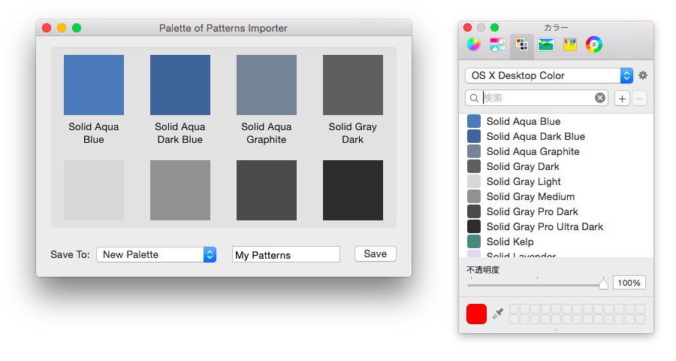Clear the color search field

click(600, 98)
